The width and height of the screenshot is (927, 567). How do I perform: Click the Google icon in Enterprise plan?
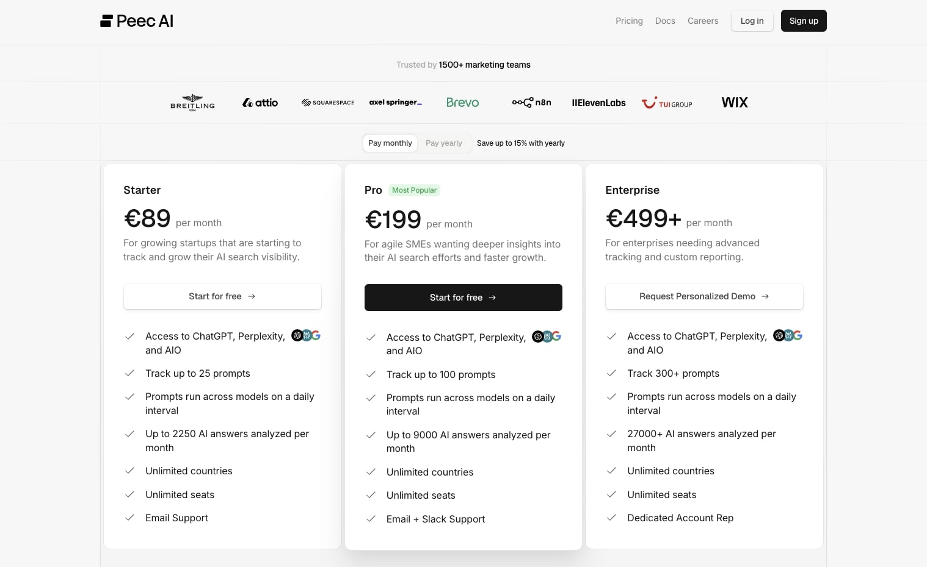pos(798,335)
